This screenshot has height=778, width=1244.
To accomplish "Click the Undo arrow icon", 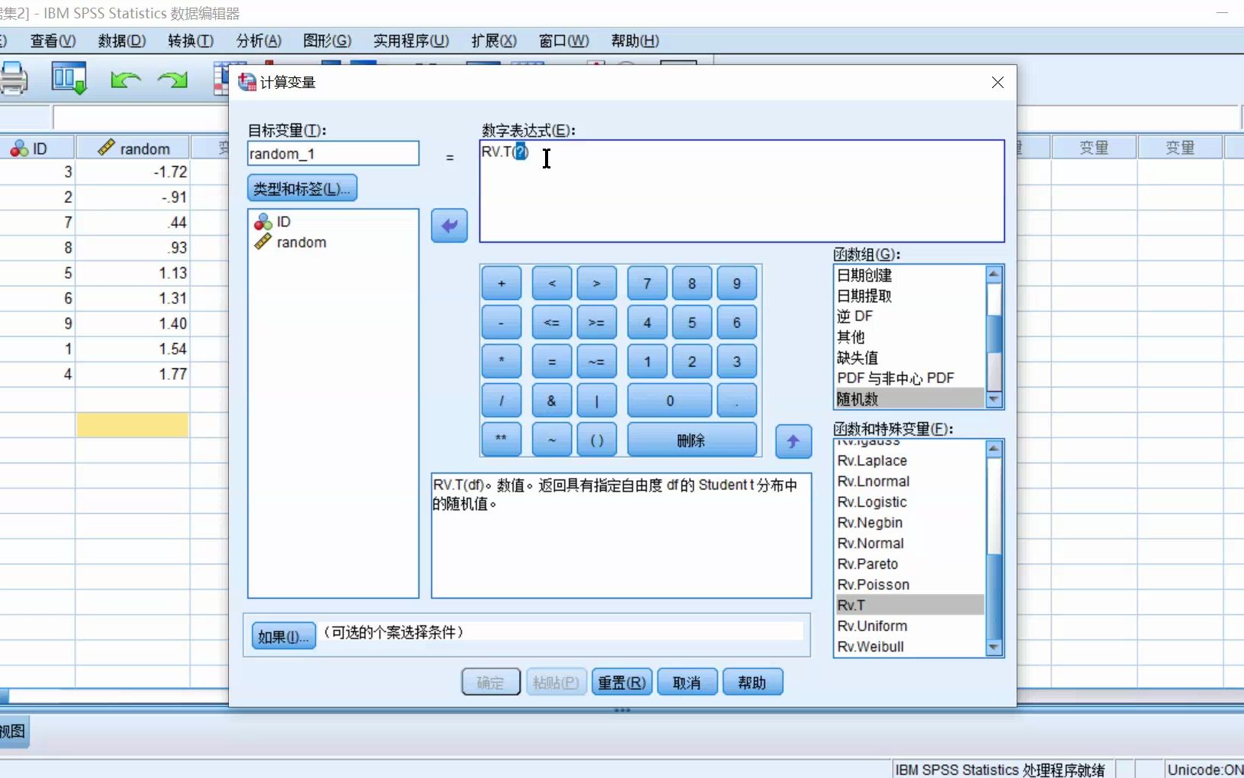I will pos(124,79).
